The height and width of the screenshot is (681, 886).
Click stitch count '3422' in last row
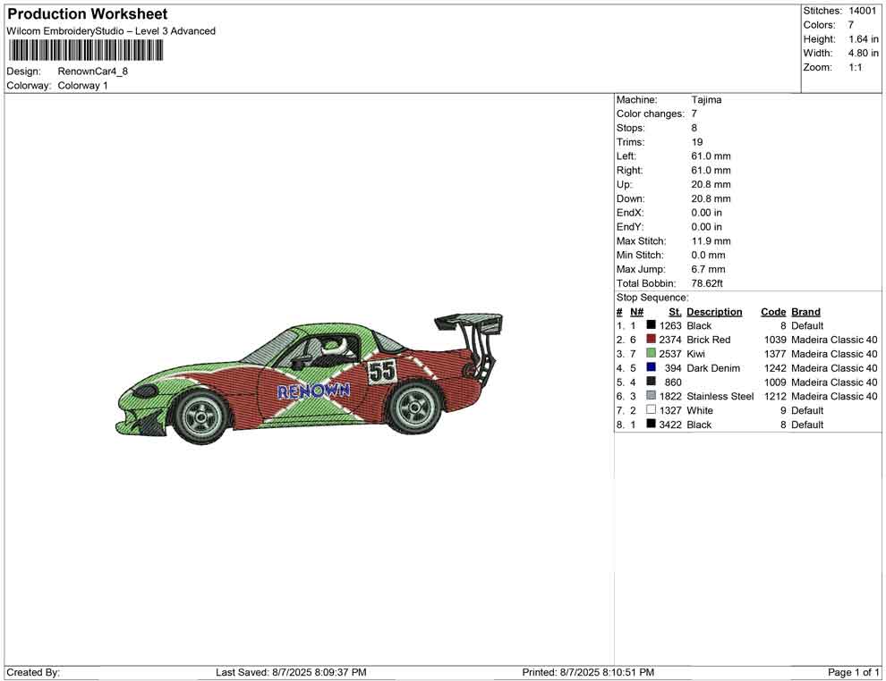(x=670, y=425)
